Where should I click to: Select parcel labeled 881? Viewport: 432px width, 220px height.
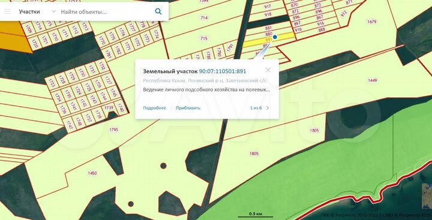(x=268, y=28)
